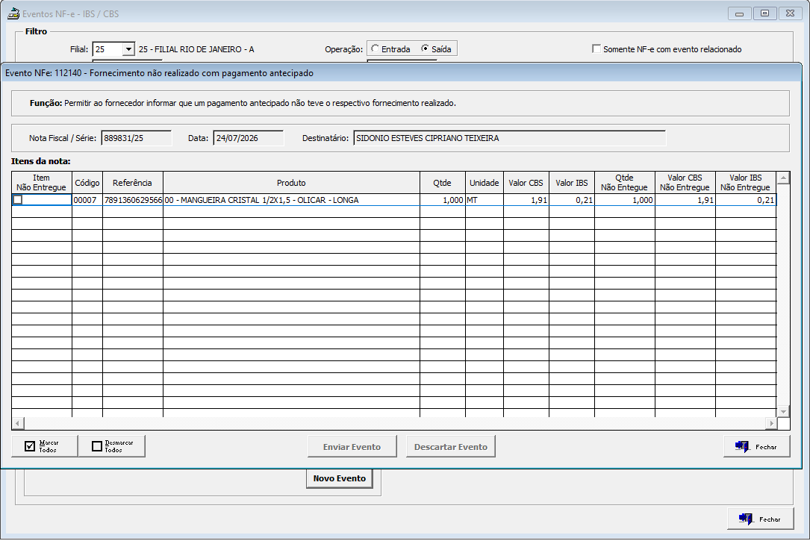Image resolution: width=810 pixels, height=541 pixels.
Task: Click the Descartar Evento button
Action: [450, 446]
